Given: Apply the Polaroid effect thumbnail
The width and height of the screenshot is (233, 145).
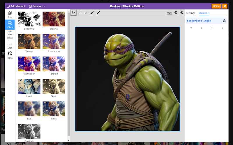Looking at the screenshot, I should [54, 64].
